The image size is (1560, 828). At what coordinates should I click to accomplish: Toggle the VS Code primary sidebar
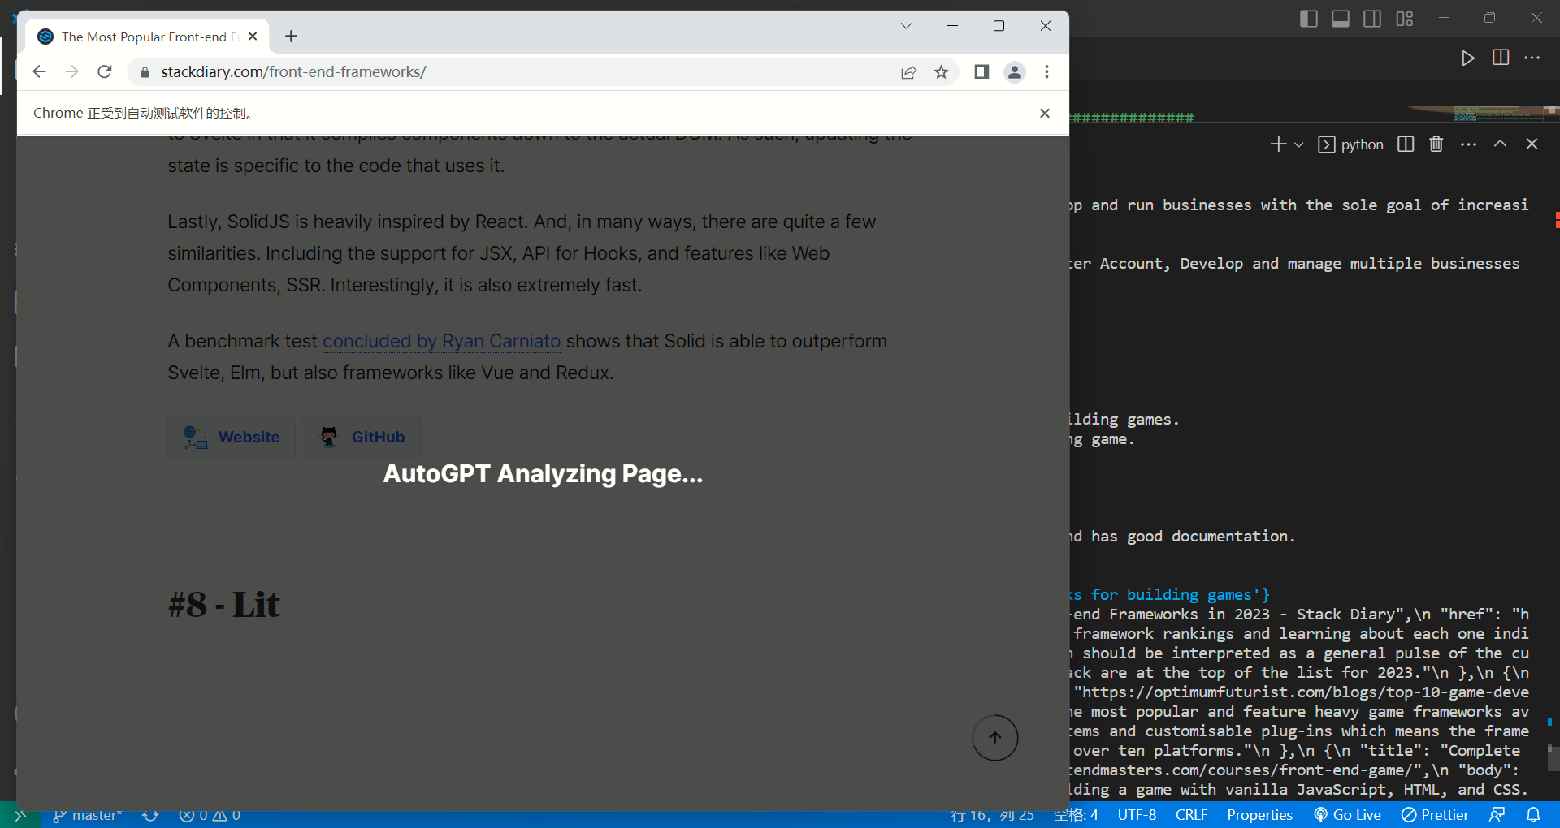(1308, 19)
